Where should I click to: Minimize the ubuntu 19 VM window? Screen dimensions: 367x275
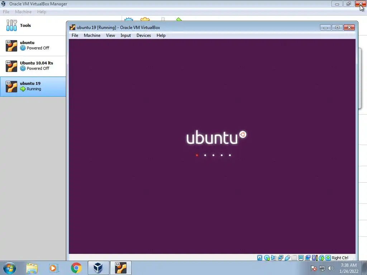pyautogui.click(x=325, y=27)
